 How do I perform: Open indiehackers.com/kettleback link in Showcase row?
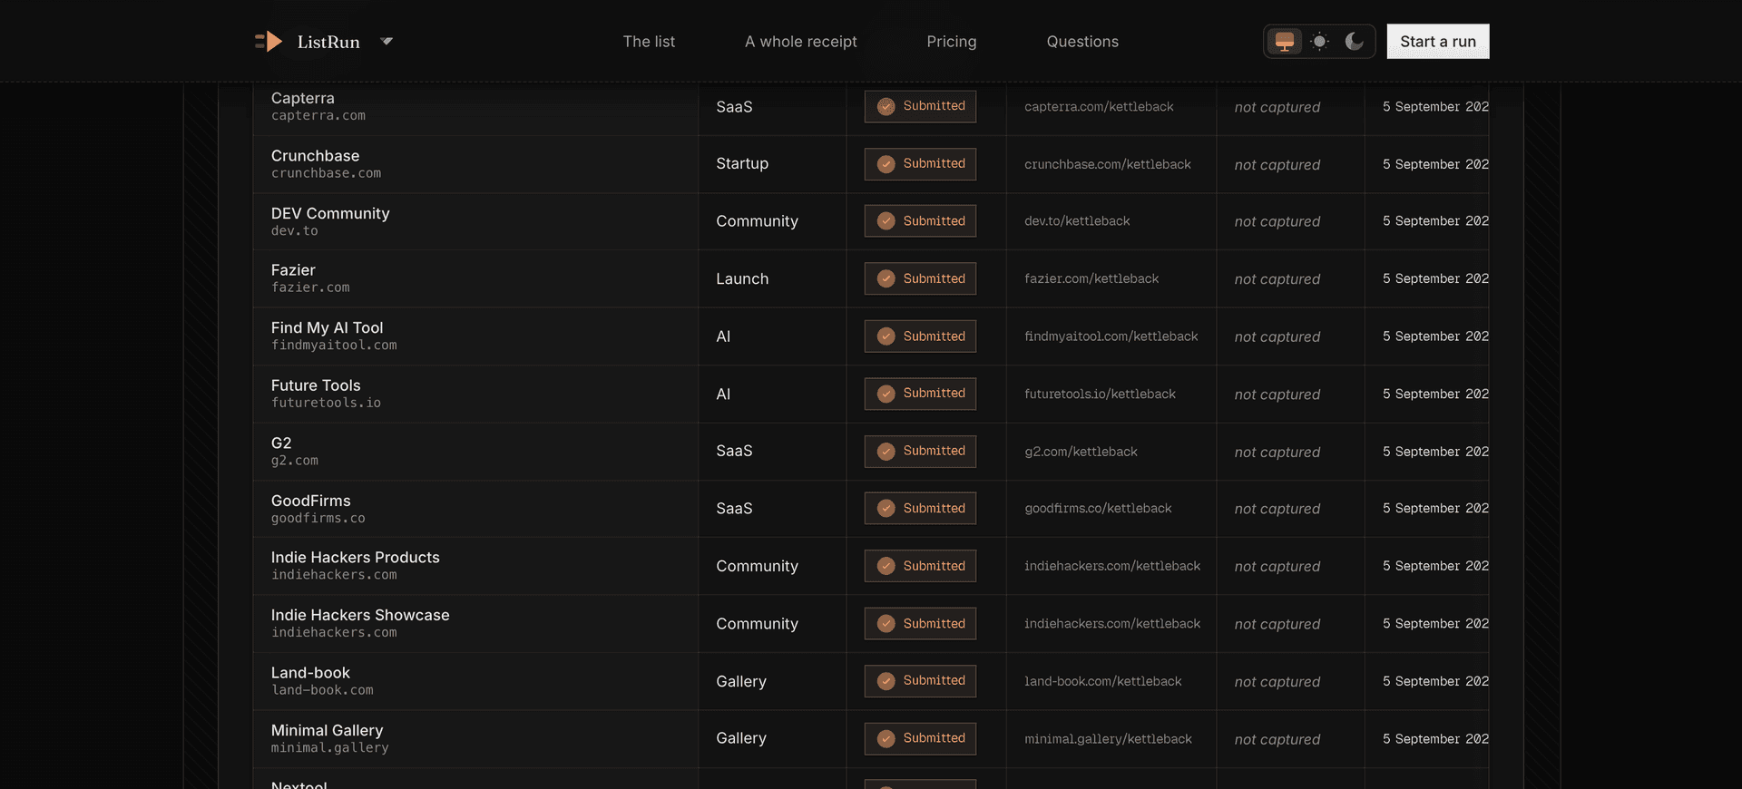click(1112, 624)
